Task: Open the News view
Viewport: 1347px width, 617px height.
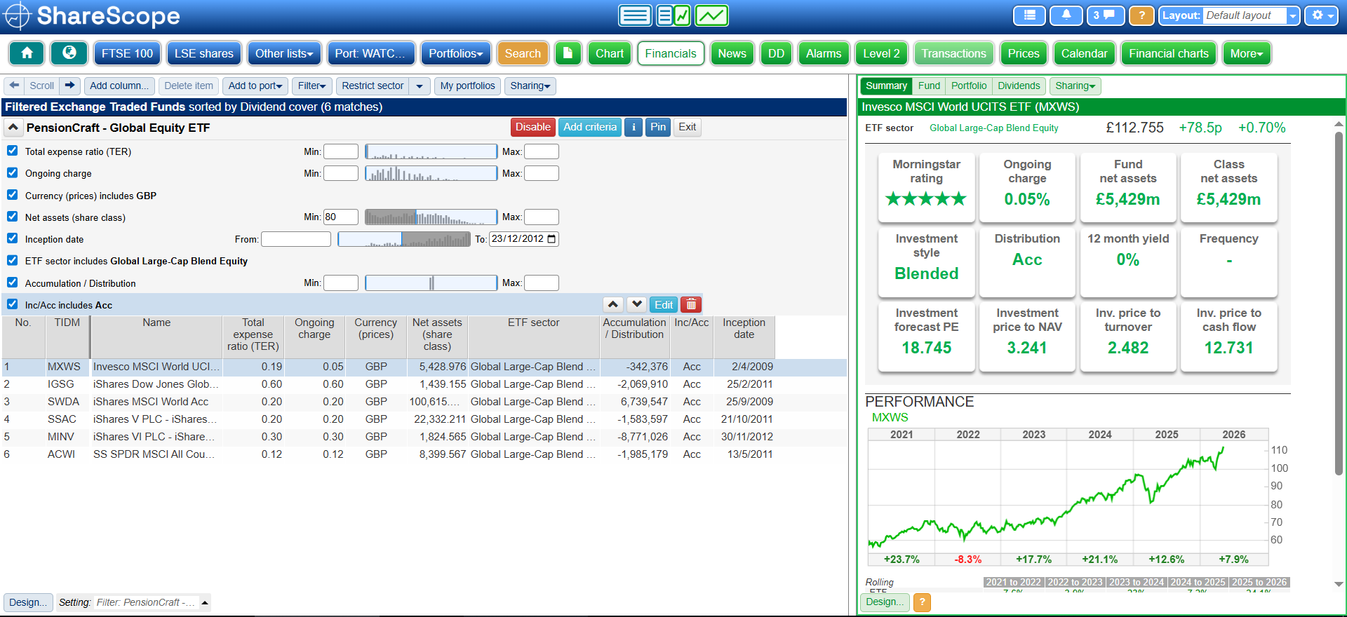Action: (732, 53)
